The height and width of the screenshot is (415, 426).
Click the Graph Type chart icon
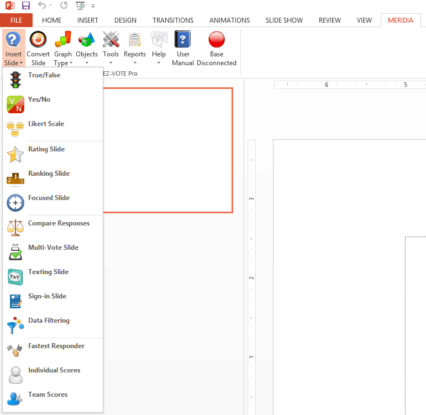(63, 40)
